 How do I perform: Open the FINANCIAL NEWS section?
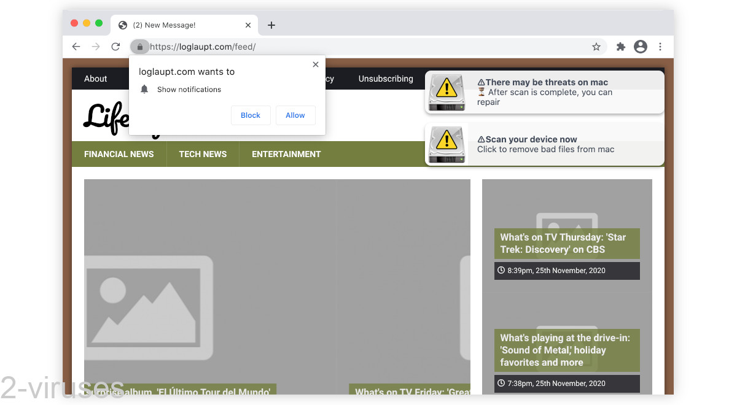click(x=119, y=154)
